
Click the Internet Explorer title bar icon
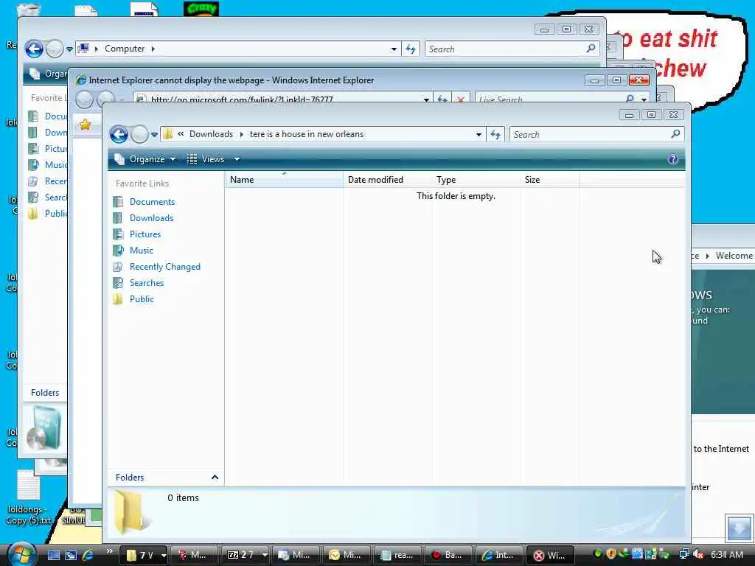point(81,80)
